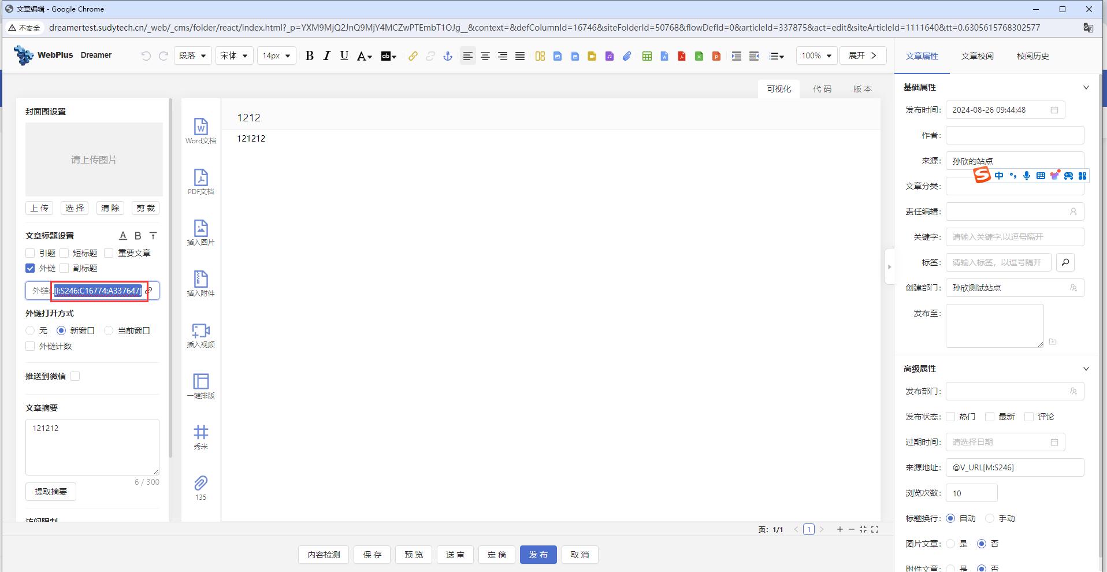Click the 预览 button

tap(414, 555)
